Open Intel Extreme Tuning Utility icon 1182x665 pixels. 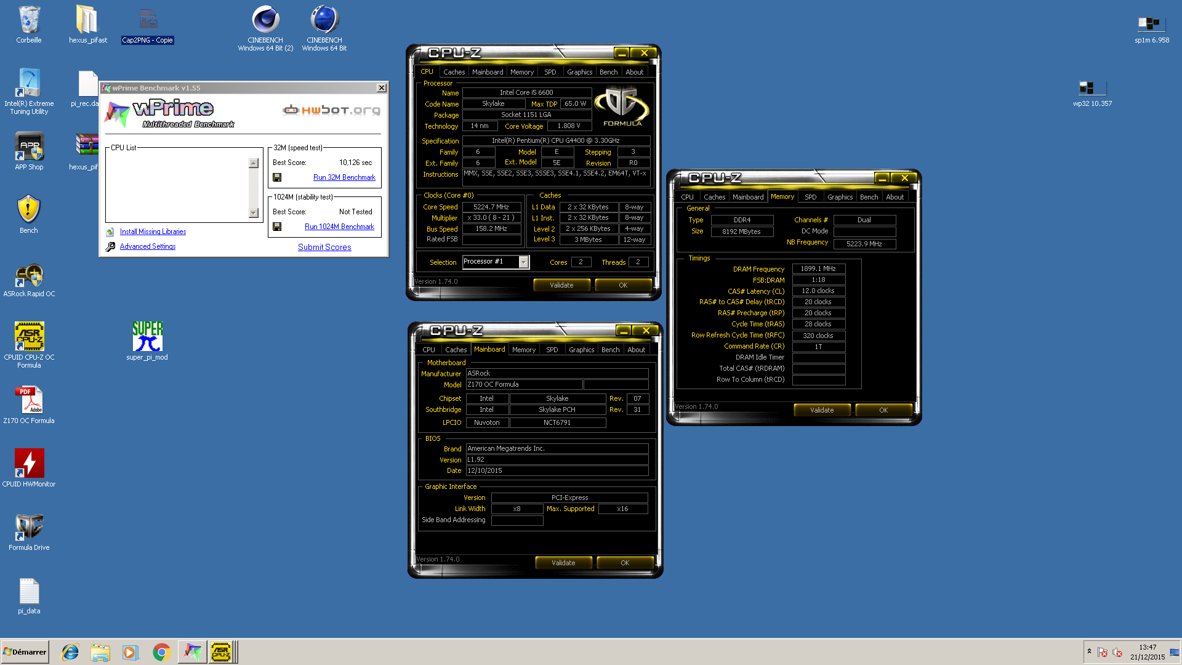coord(29,91)
